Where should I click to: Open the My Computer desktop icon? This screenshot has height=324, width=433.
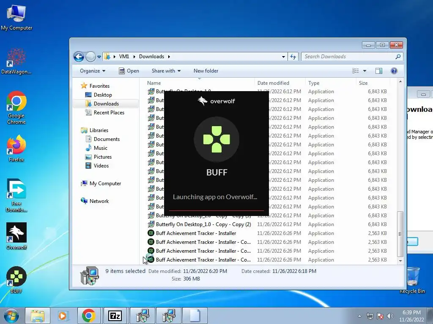[16, 17]
